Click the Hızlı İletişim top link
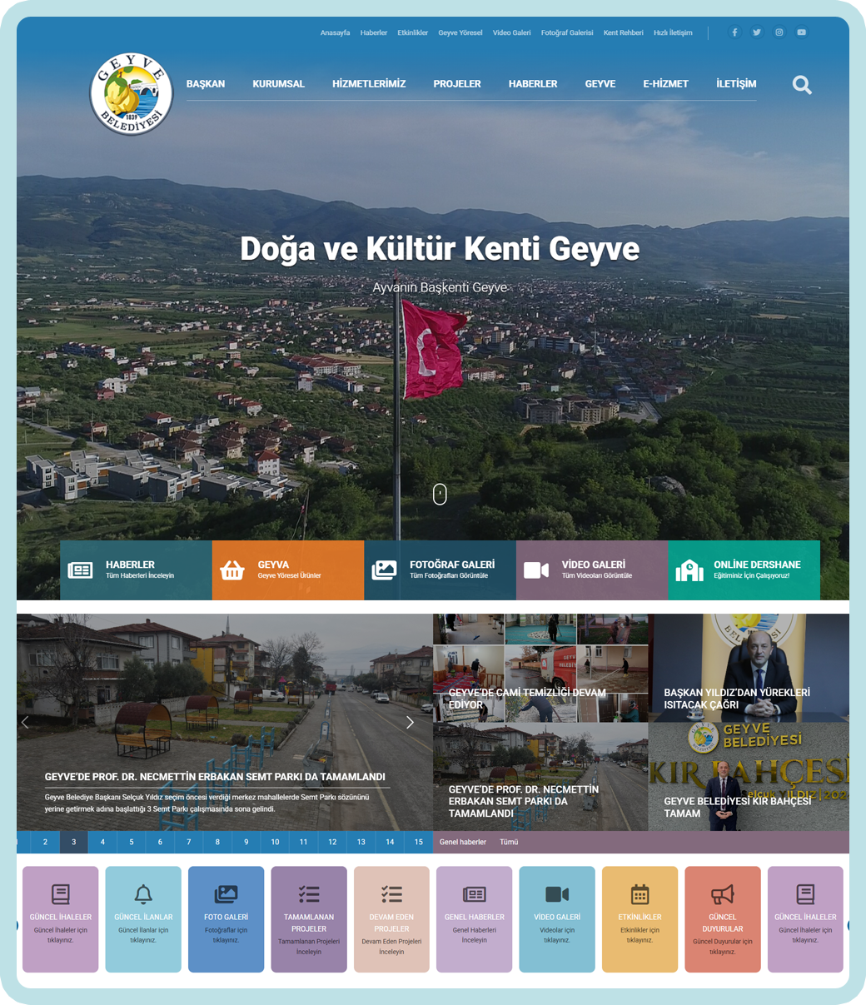Screen dimensions: 866x1005 [x=673, y=32]
